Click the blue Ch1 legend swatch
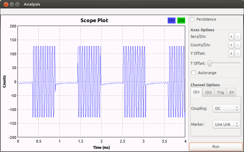Image resolution: width=244 pixels, height=152 pixels. pos(171,20)
